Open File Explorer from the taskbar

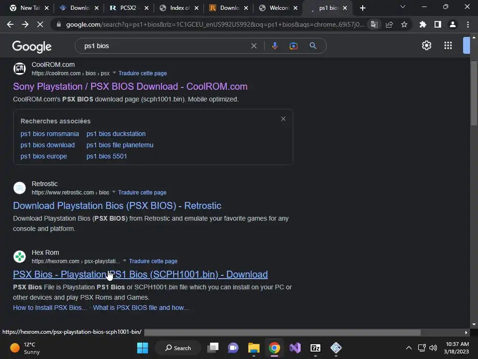(253, 348)
